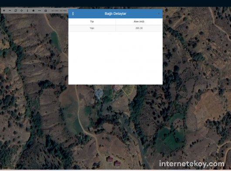Select the crosshair locate tool
This screenshot has height=171, width=231.
click(21, 10)
